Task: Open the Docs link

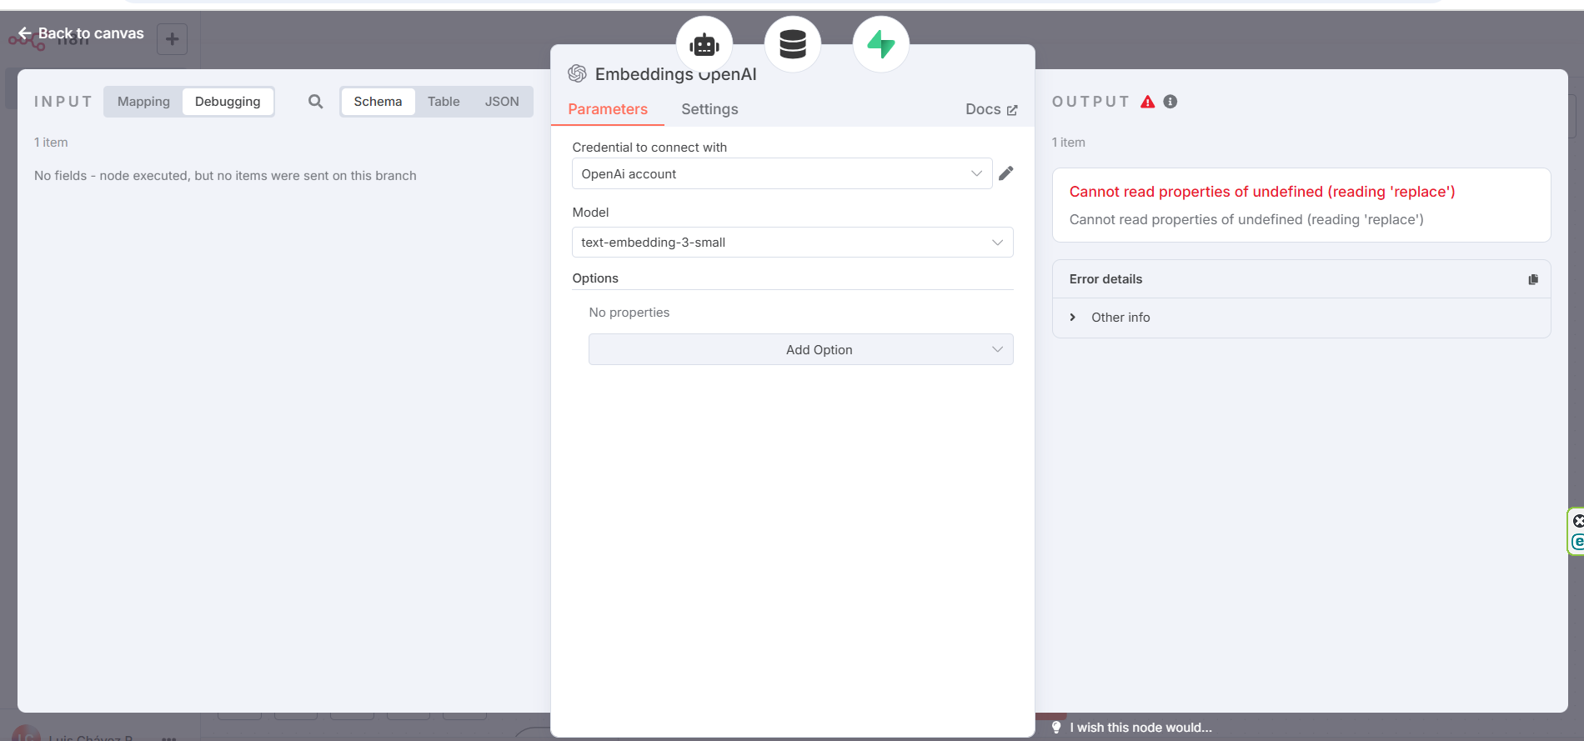Action: pos(991,109)
